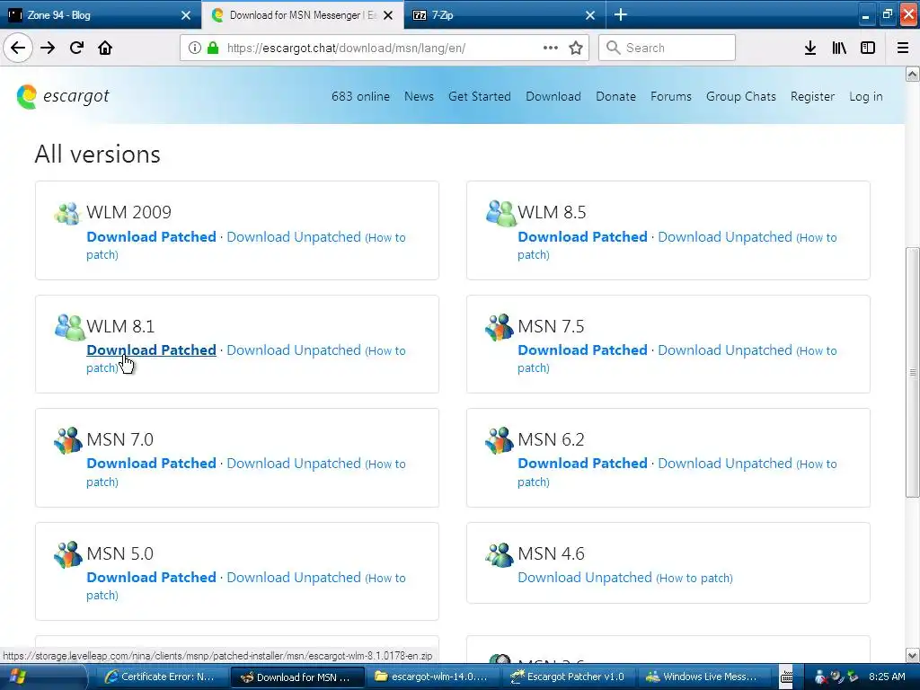Download Unpatched WLM 8.5
Screen dimensions: 920x690
(725, 237)
